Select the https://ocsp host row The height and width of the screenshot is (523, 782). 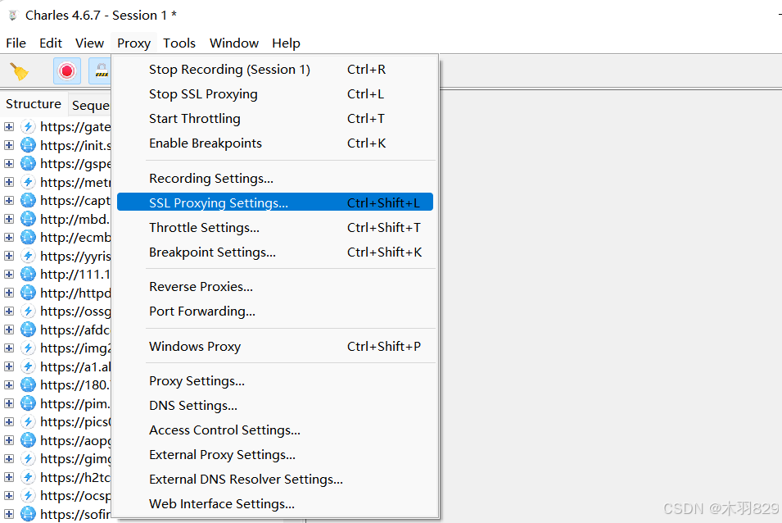tap(75, 496)
